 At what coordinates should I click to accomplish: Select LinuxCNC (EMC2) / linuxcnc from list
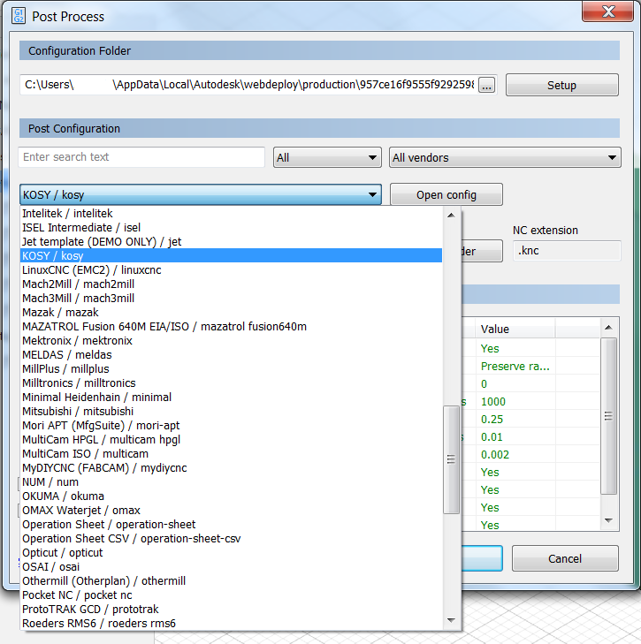92,269
